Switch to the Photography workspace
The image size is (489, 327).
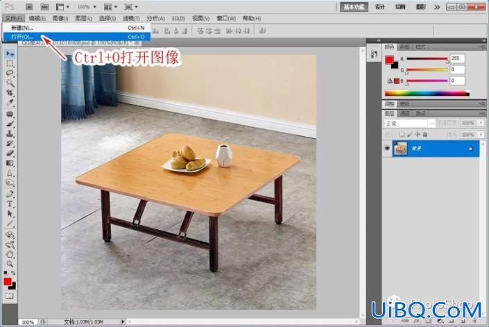[421, 7]
